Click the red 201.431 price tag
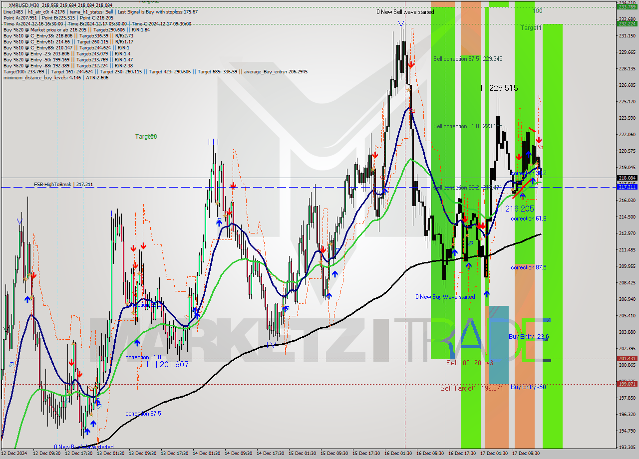The image size is (639, 459). pyautogui.click(x=627, y=358)
